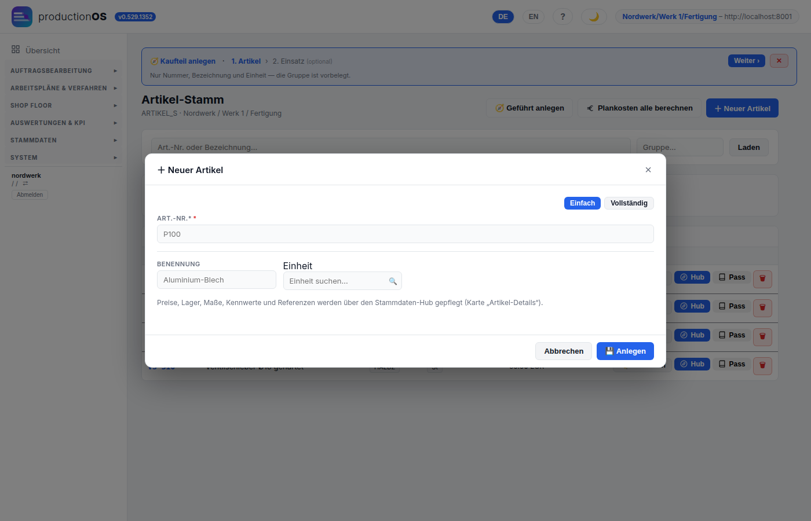Click the blue Neuer Artikel button

[742, 108]
